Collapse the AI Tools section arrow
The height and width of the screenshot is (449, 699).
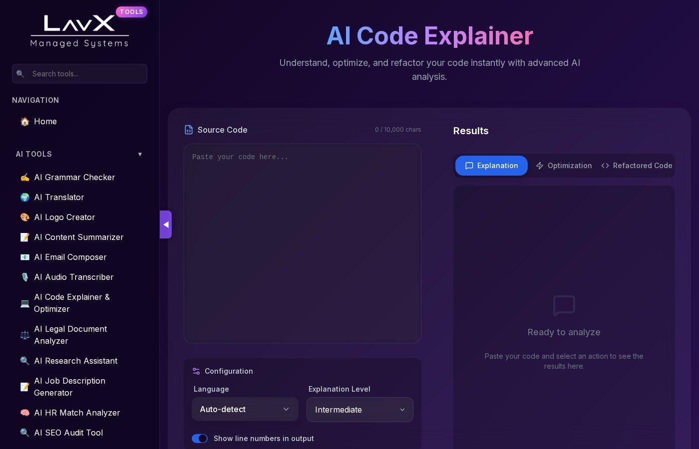pos(140,155)
